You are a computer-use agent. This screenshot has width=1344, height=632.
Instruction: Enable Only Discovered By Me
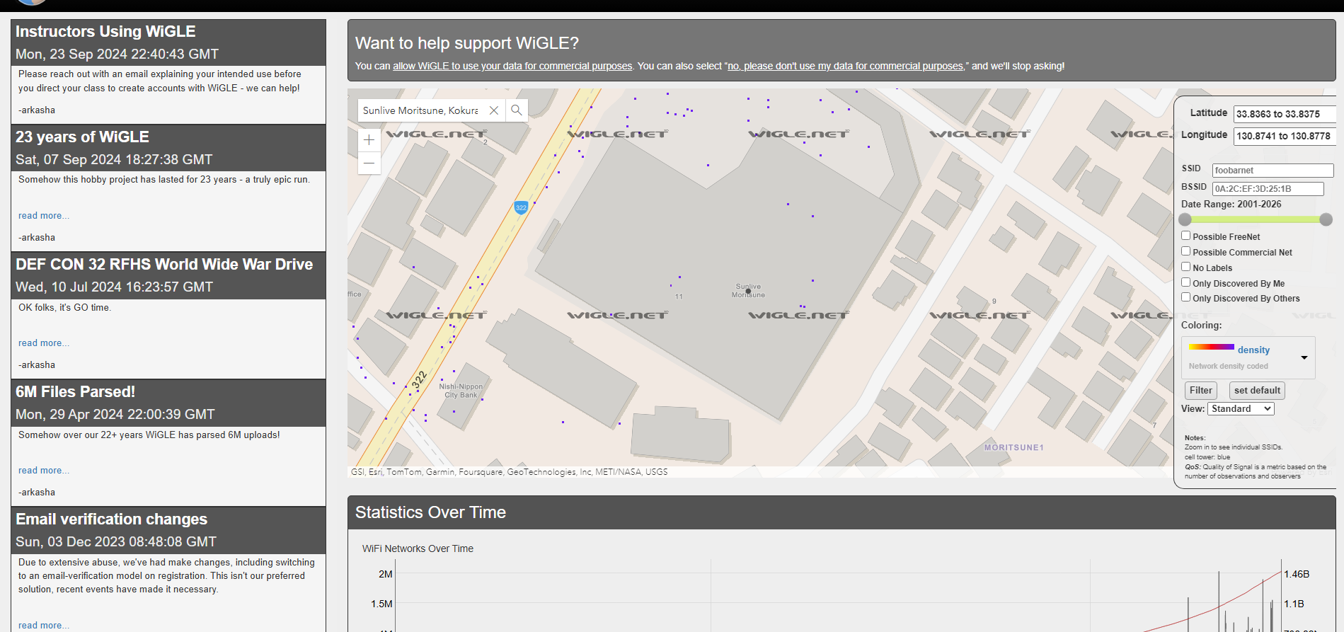tap(1185, 282)
